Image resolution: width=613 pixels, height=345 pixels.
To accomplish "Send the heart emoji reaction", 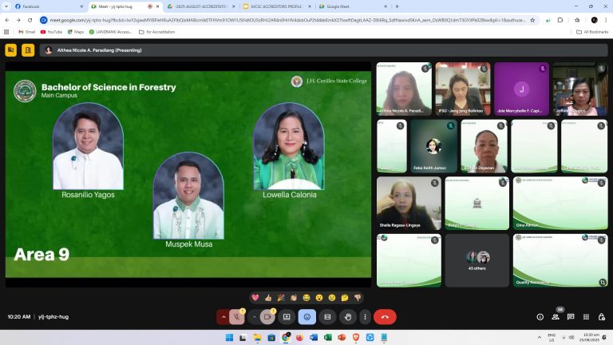I will (255, 297).
